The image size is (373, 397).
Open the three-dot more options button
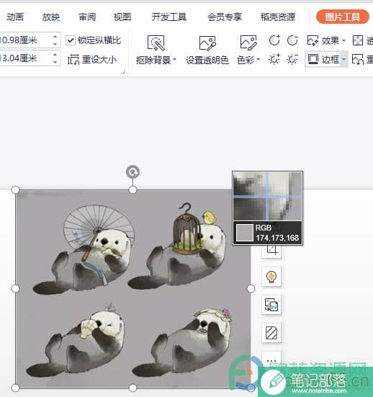coord(271,360)
